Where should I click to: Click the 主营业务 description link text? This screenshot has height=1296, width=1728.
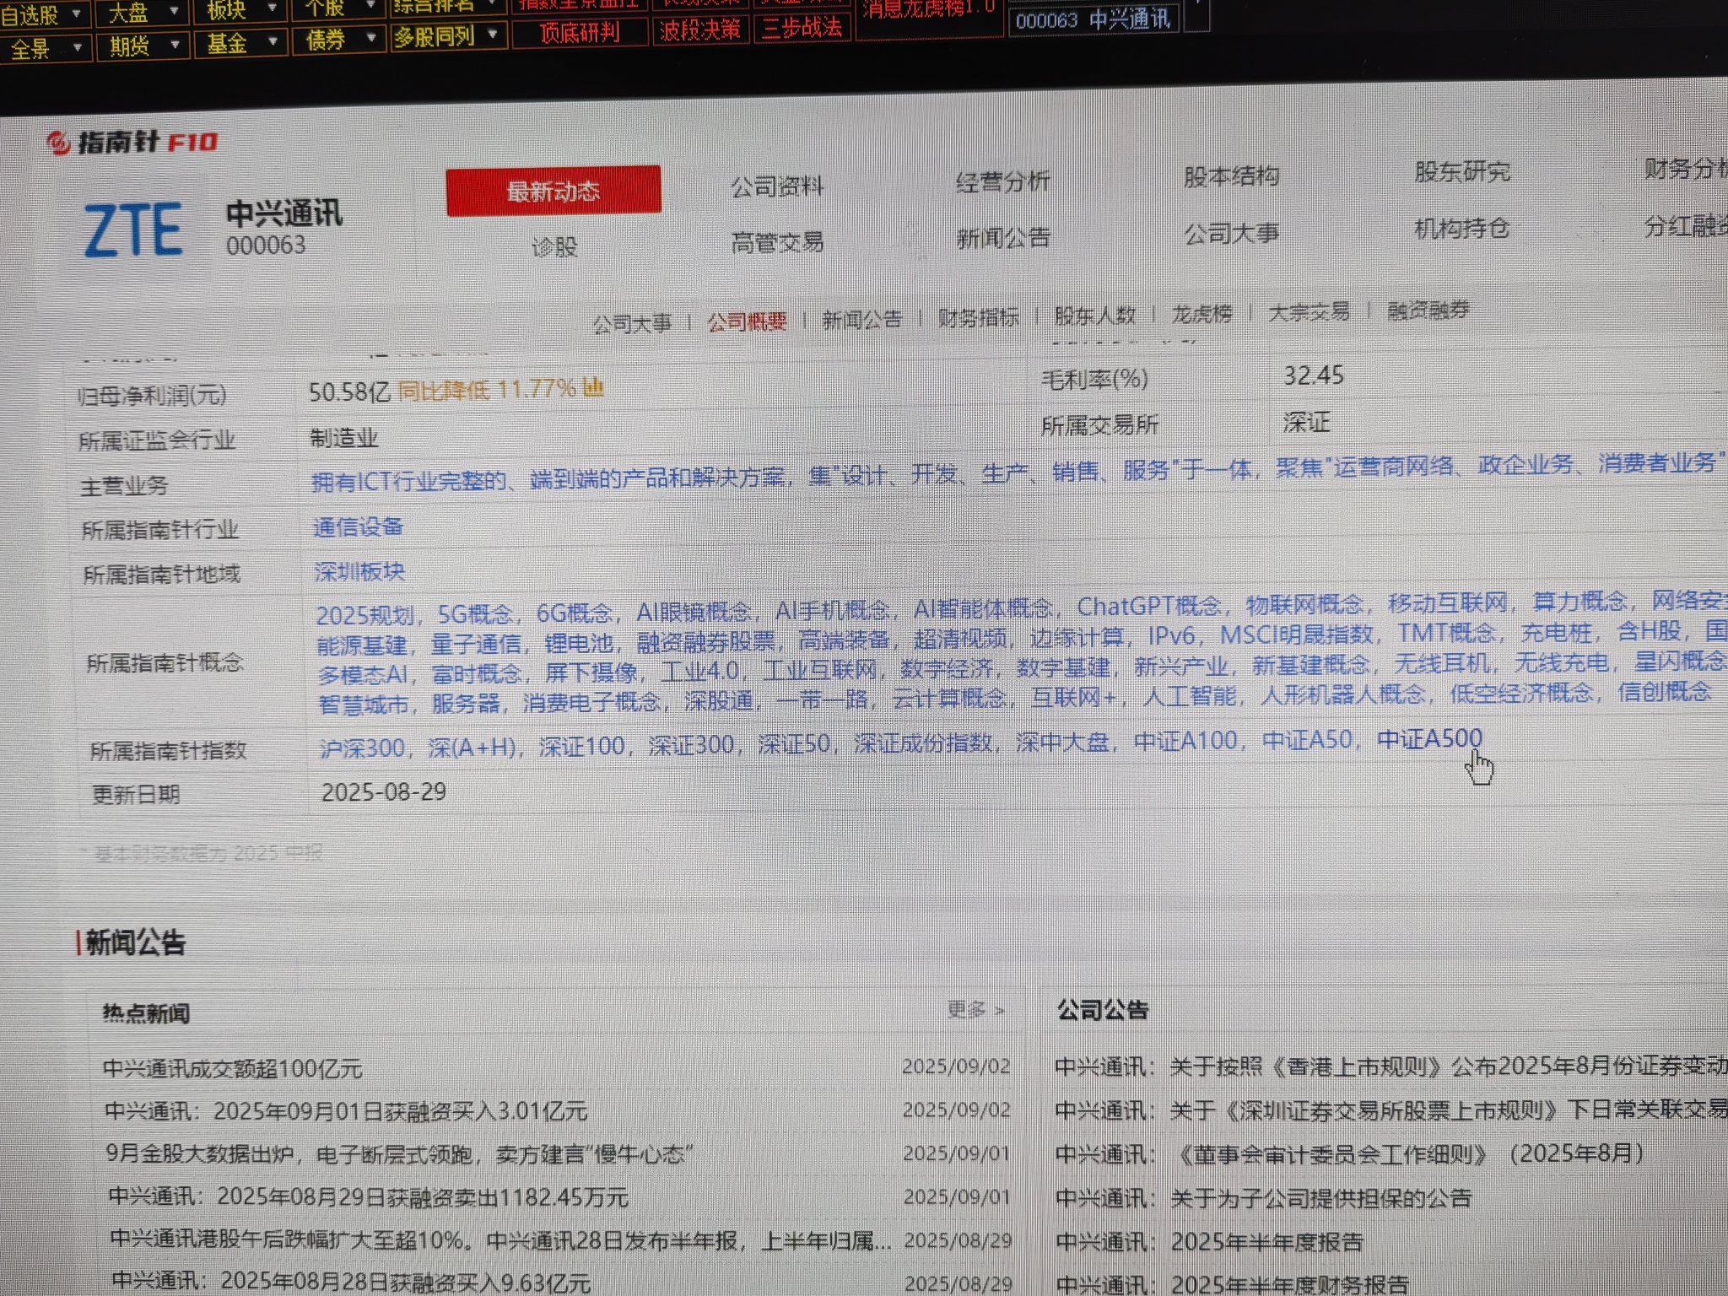(x=1018, y=472)
